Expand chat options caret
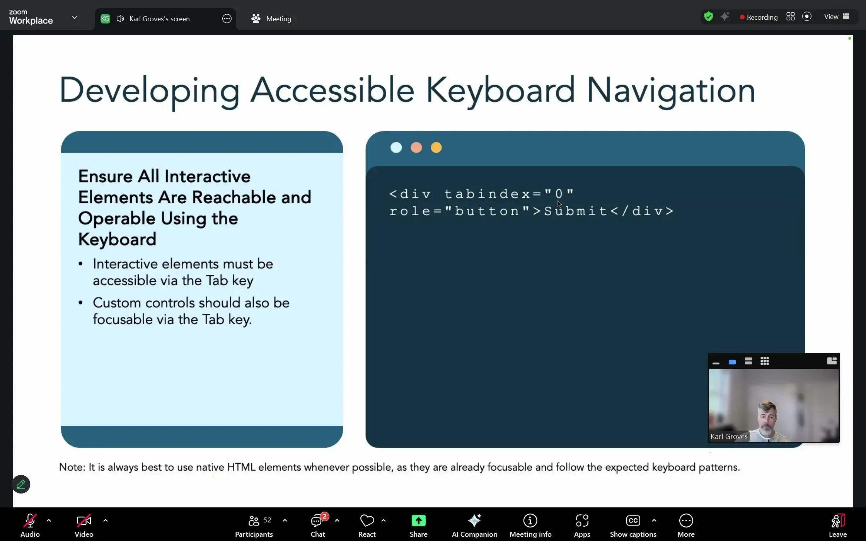Image resolution: width=866 pixels, height=541 pixels. coord(337,521)
